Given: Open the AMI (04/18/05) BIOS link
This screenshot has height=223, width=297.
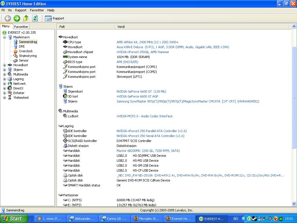Looking at the screenshot, I should [128, 62].
